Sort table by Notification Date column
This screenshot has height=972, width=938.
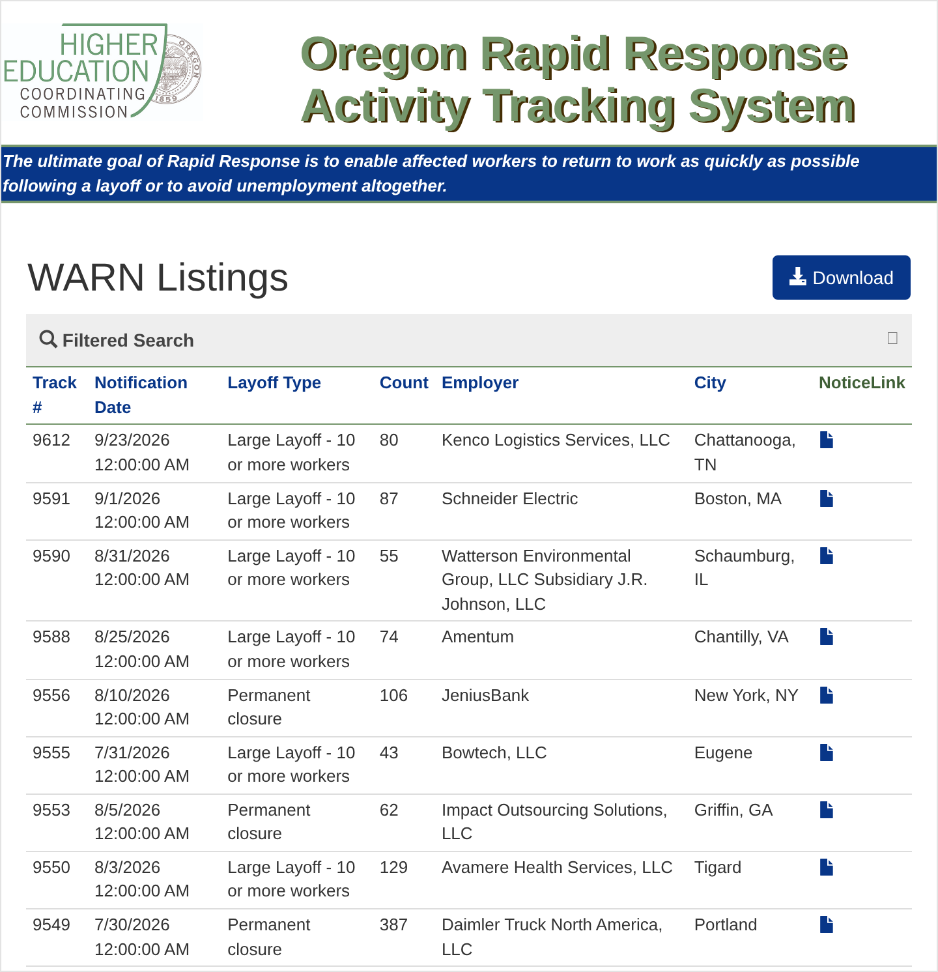(141, 395)
